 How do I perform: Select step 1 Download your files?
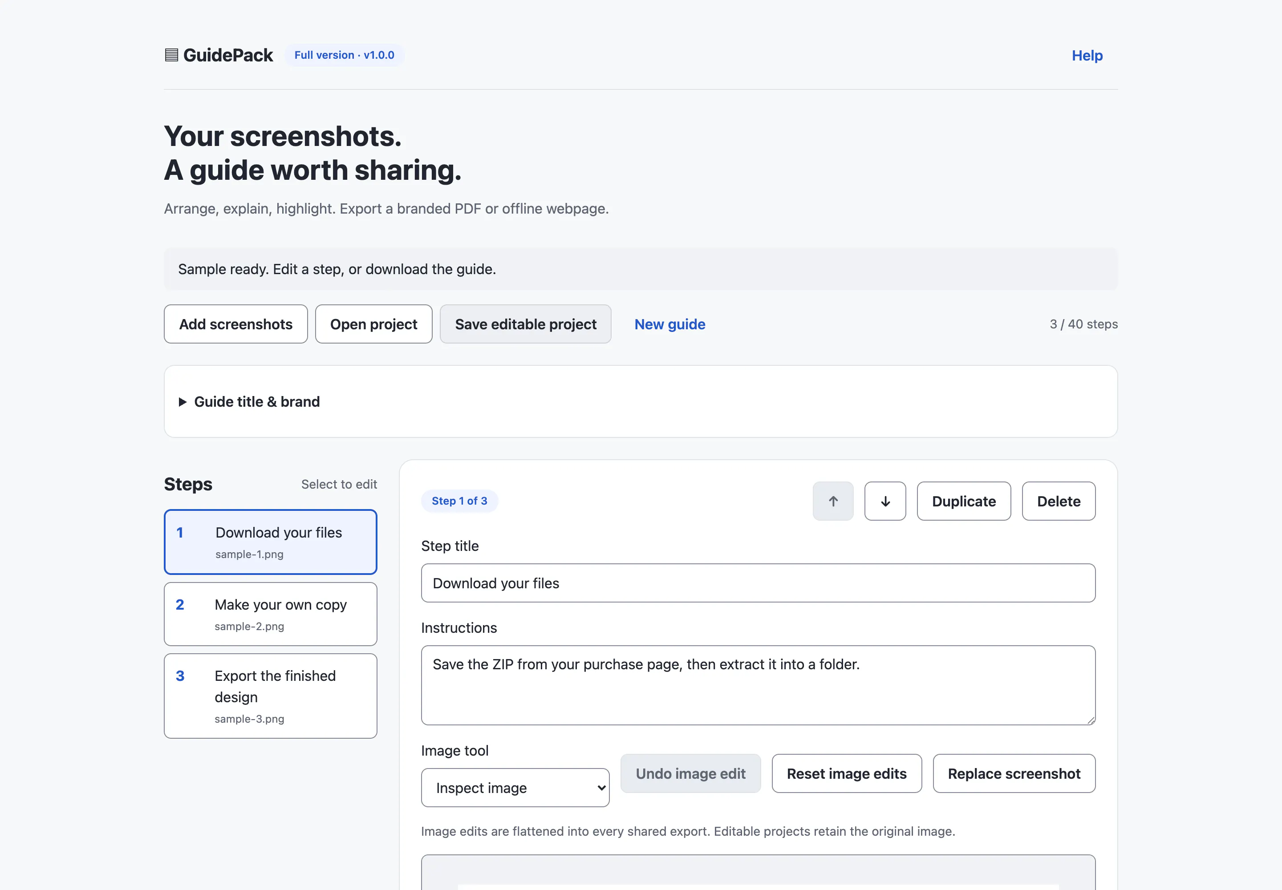tap(270, 542)
